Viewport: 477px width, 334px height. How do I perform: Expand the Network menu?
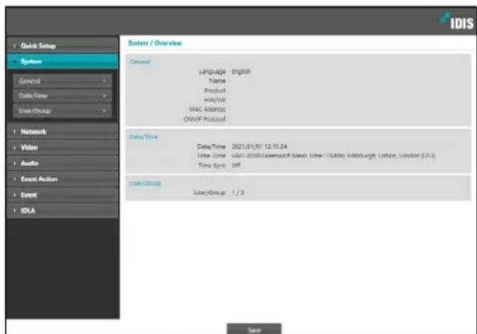[x=62, y=132]
